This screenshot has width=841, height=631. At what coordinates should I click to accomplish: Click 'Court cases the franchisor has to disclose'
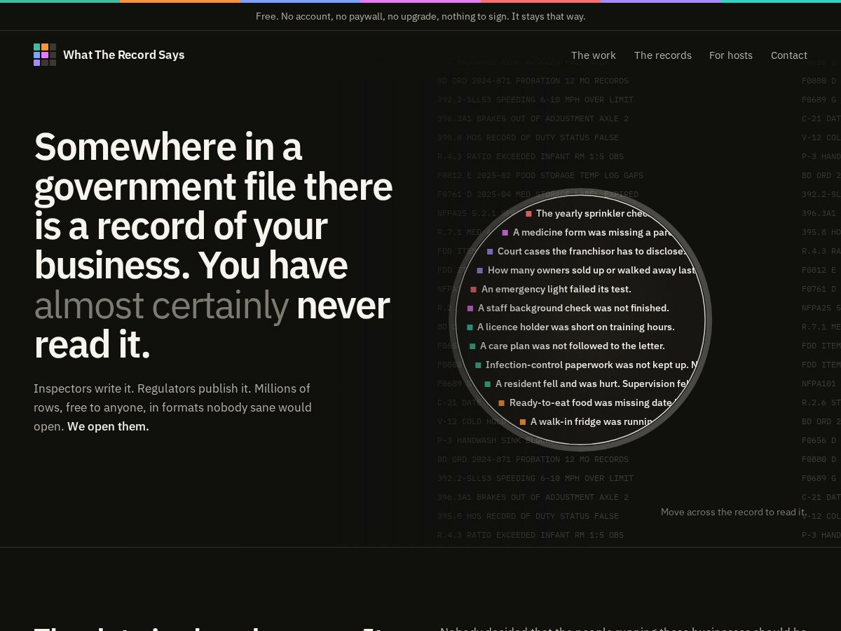click(x=592, y=251)
